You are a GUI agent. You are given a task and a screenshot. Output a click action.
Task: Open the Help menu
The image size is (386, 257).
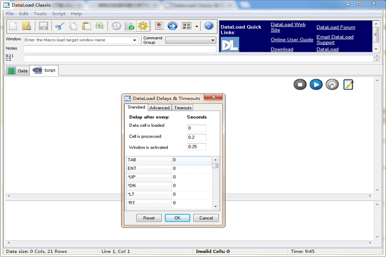(x=76, y=14)
